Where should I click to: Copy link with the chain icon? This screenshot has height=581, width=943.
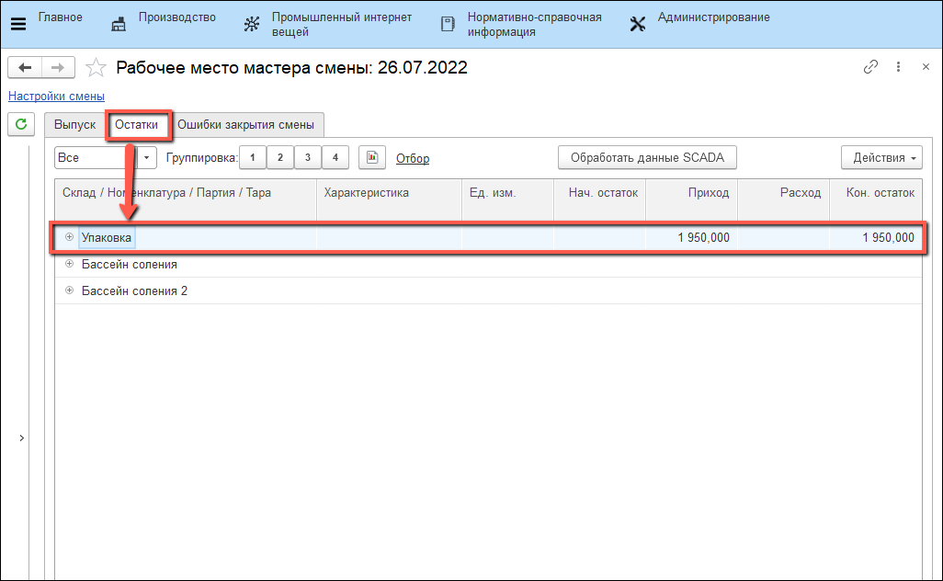pyautogui.click(x=870, y=67)
